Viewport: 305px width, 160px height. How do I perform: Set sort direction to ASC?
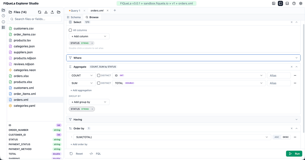click(277, 137)
